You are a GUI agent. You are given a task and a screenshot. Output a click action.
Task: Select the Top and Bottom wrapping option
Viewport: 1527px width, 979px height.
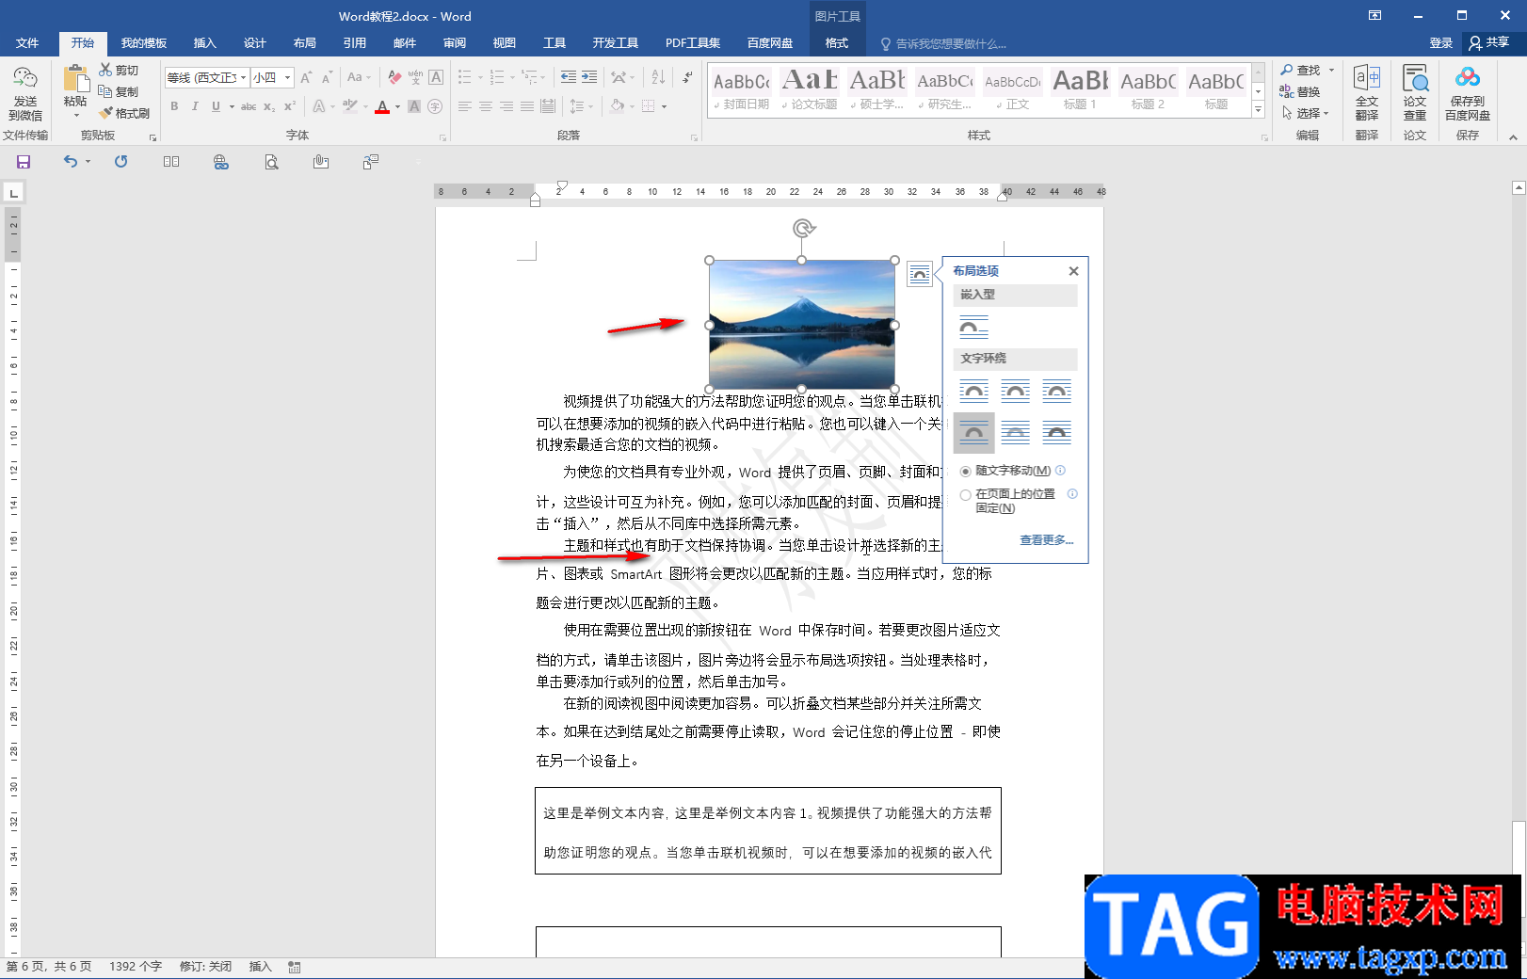973,433
